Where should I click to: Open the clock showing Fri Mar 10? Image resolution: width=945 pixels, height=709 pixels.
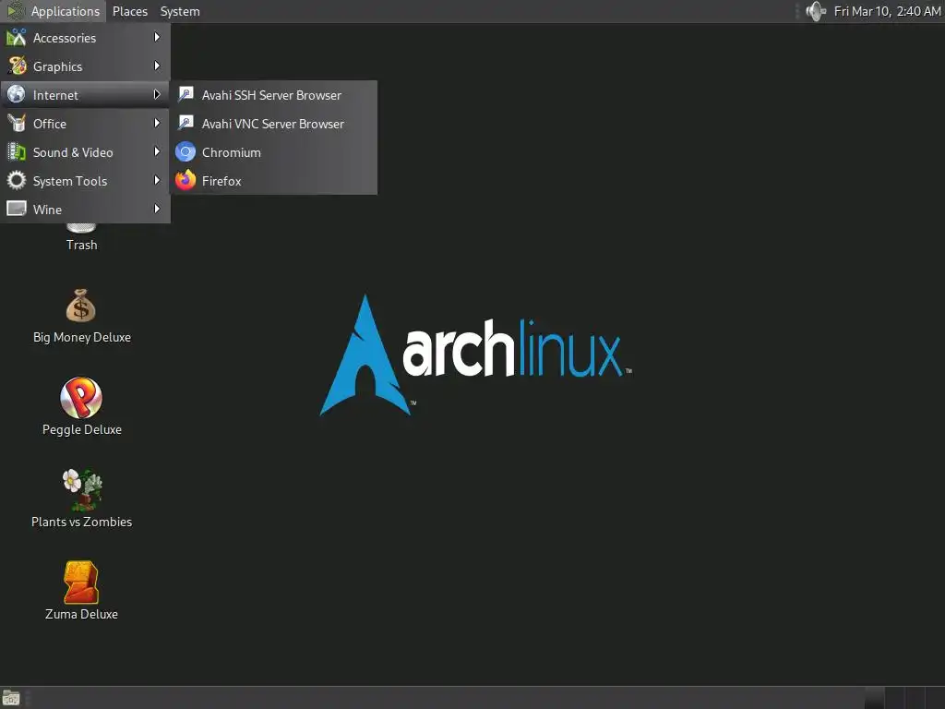(x=887, y=11)
